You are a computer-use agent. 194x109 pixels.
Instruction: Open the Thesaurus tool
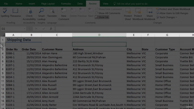coord(15,13)
